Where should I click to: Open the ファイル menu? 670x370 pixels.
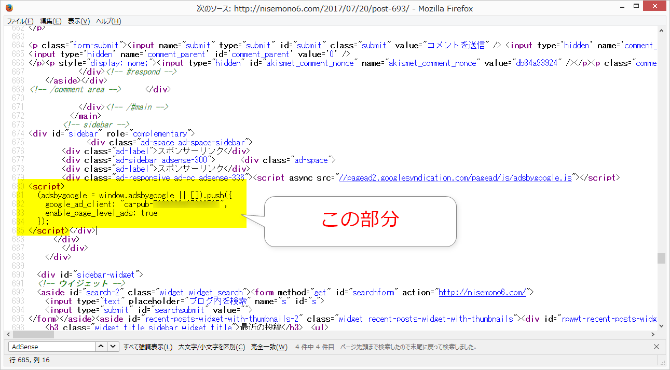click(x=20, y=21)
